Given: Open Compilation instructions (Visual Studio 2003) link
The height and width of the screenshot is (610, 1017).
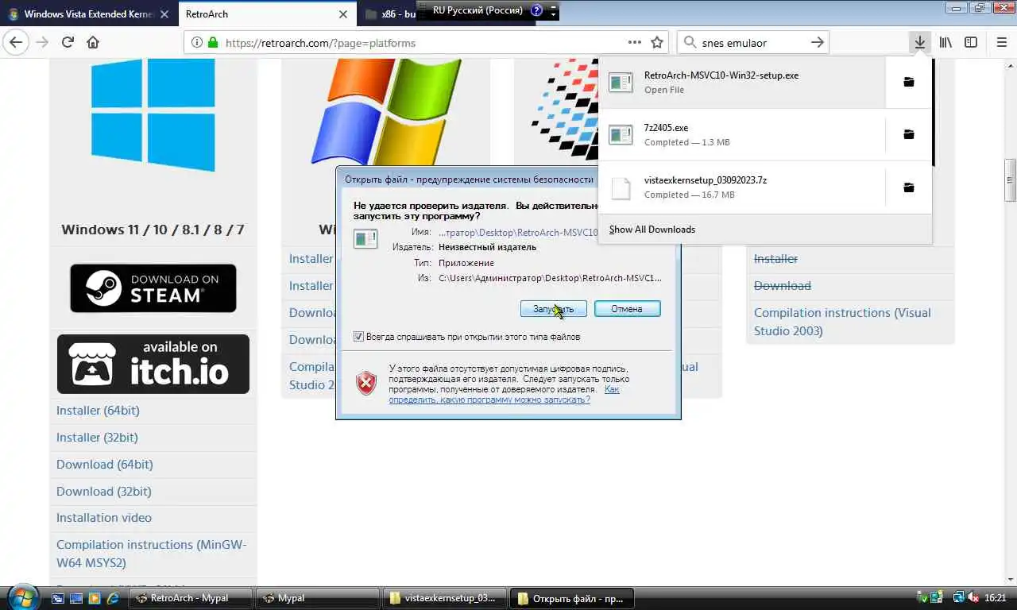Looking at the screenshot, I should coord(842,322).
